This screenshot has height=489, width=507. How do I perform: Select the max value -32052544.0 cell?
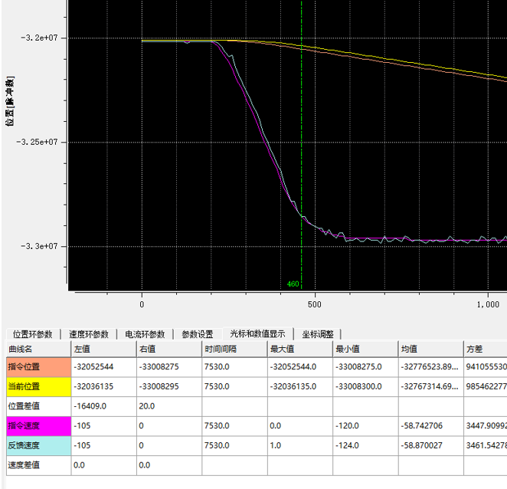tap(300, 367)
